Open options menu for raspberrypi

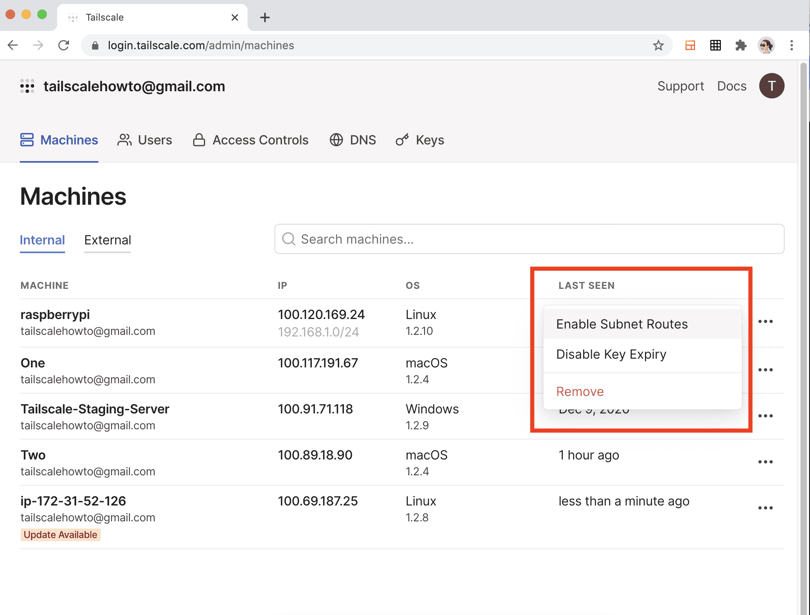click(765, 321)
